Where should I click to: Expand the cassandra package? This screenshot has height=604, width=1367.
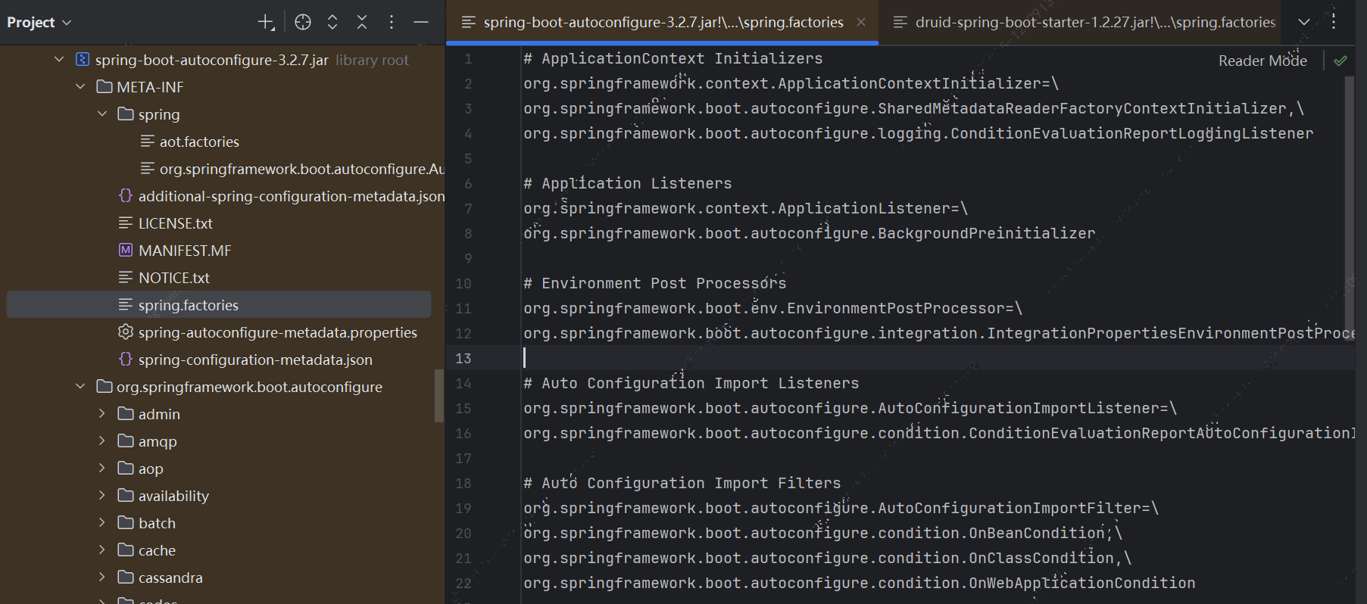(102, 578)
